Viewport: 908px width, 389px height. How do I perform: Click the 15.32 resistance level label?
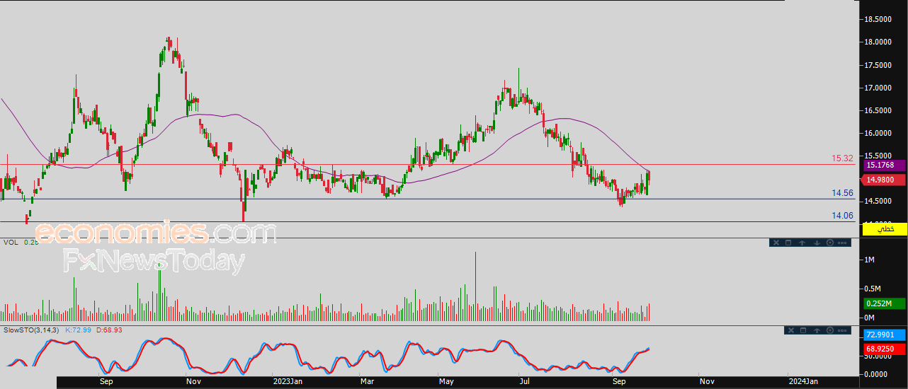tap(842, 158)
